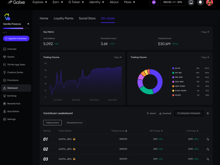The width and height of the screenshot is (220, 165).
Task: Open Promotions in the sidebar
Action: click(16, 80)
